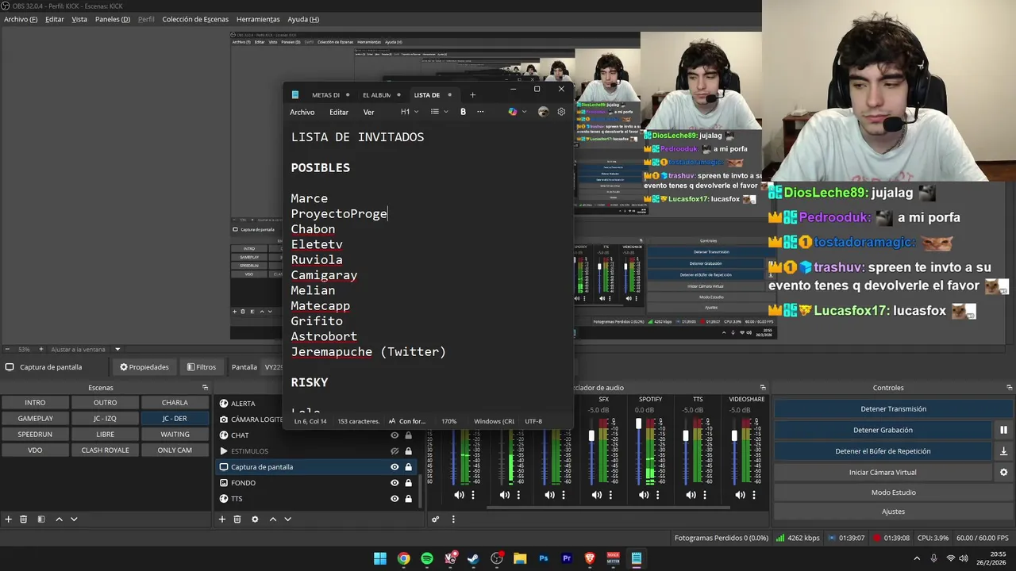The image size is (1016, 571).
Task: Hide the TTS source
Action: click(394, 499)
